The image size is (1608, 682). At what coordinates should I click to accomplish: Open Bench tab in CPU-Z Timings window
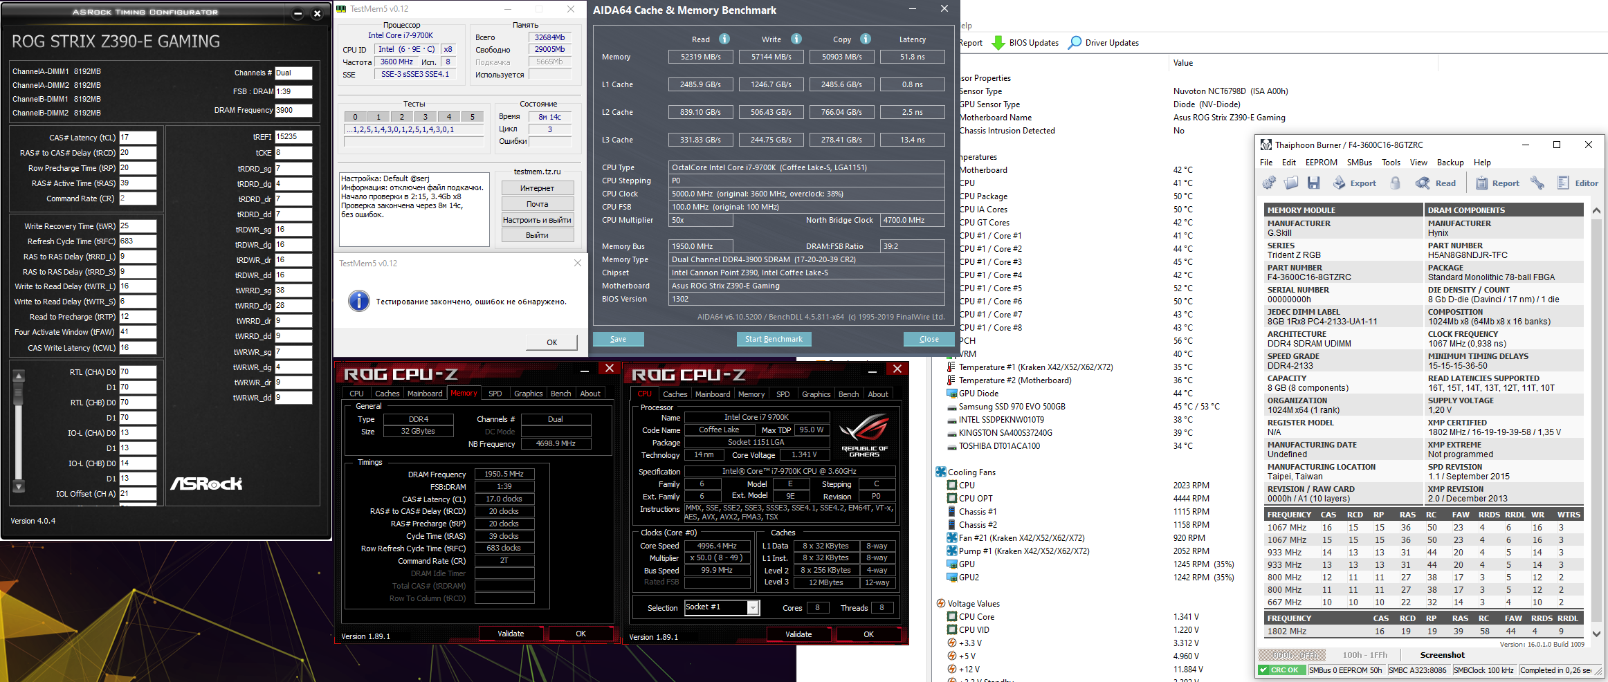point(560,394)
